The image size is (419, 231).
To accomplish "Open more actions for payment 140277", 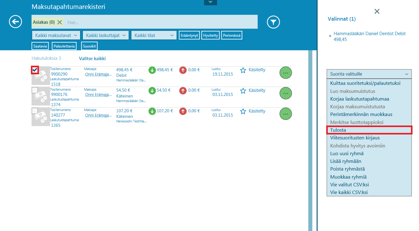I will tap(286, 114).
